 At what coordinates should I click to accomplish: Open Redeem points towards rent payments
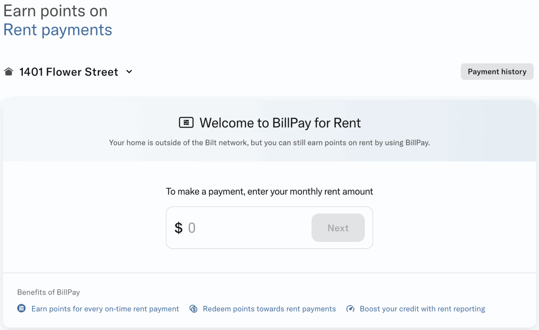(269, 309)
